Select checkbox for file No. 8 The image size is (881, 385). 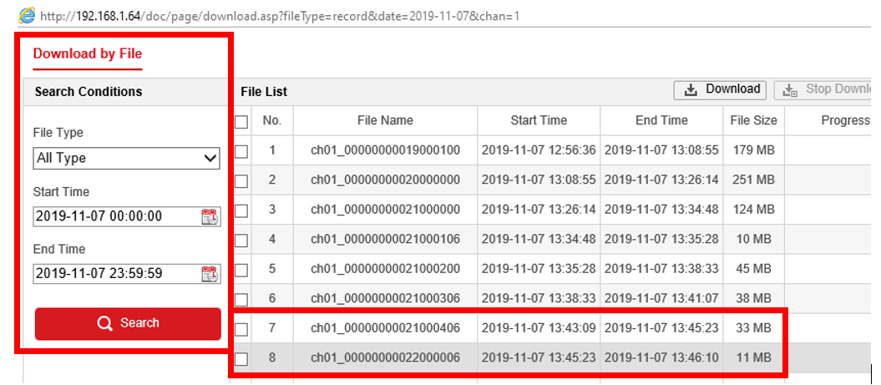tap(241, 359)
